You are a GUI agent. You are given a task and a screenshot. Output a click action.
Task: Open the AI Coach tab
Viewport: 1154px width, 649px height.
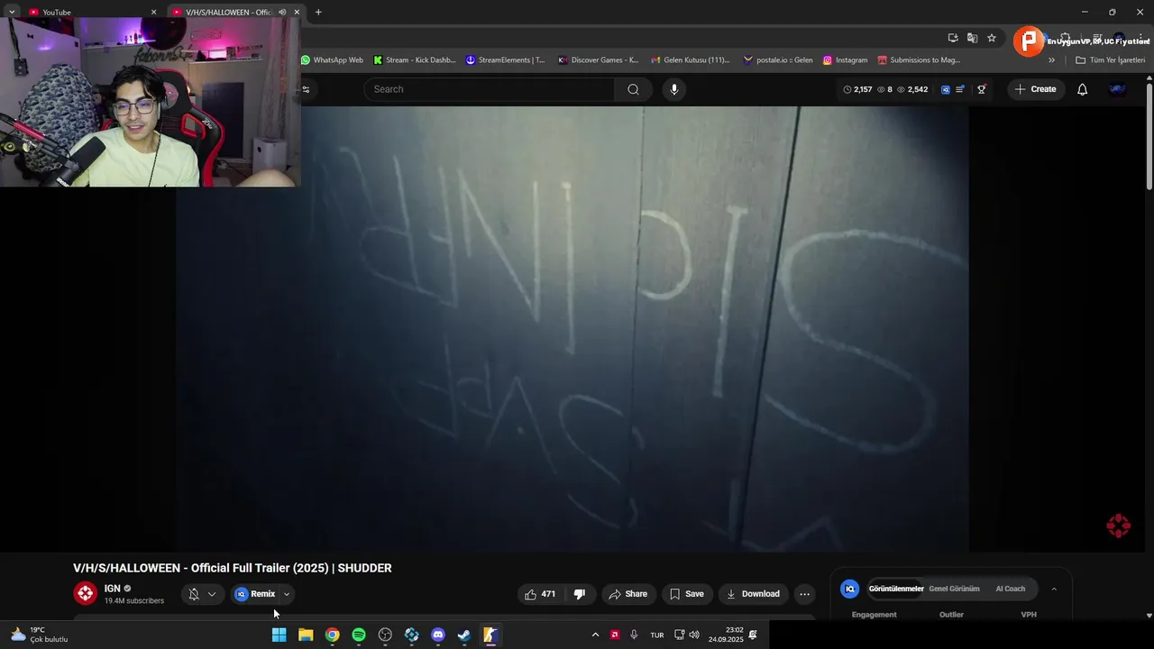pos(1010,589)
